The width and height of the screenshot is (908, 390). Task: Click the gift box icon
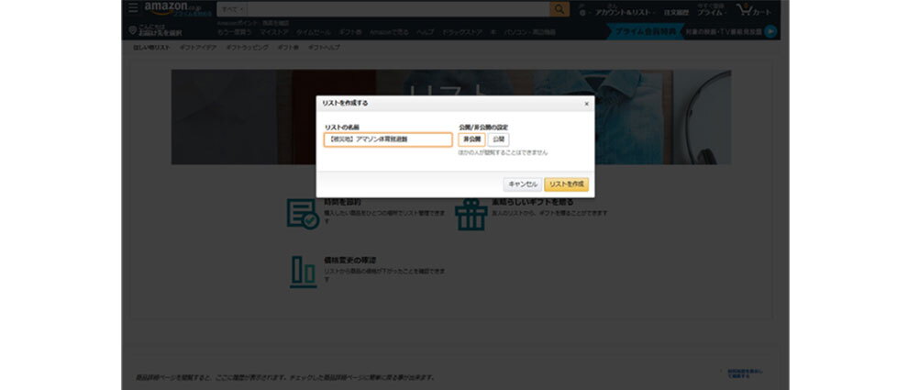pos(471,215)
